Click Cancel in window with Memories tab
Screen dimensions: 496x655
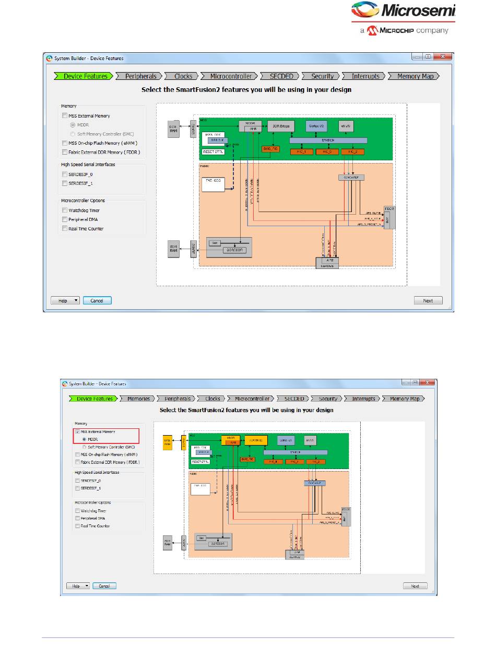[x=104, y=586]
